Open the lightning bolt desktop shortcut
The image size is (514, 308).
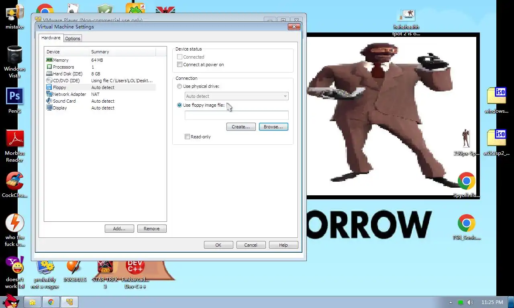pos(15,223)
